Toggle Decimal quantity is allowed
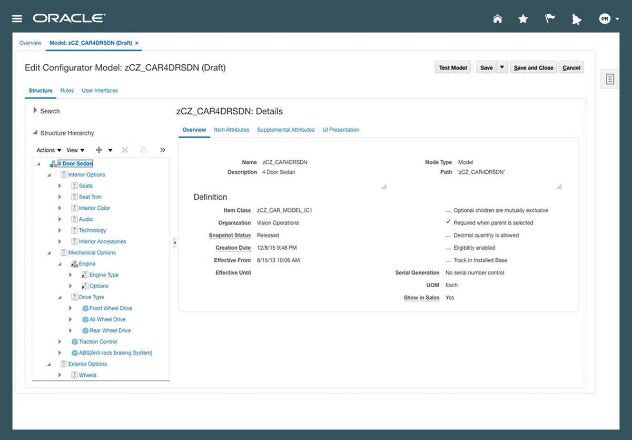 click(448, 236)
